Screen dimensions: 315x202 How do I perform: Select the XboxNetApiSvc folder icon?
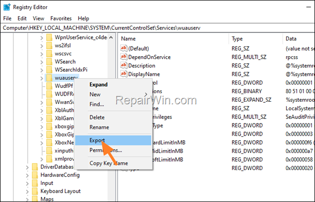(x=49, y=142)
